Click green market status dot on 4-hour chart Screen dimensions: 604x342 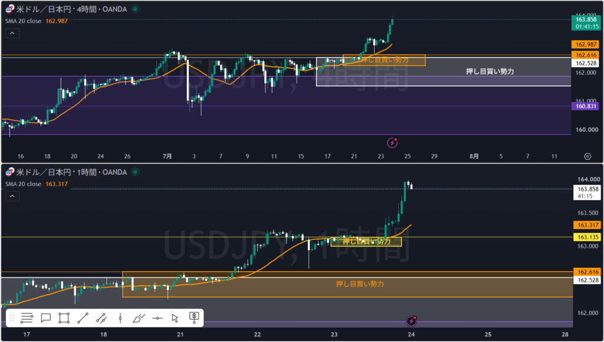point(135,9)
